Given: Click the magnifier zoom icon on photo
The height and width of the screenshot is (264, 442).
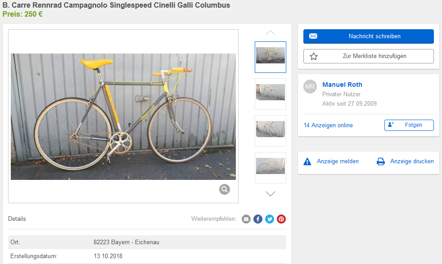Looking at the screenshot, I should click(225, 189).
